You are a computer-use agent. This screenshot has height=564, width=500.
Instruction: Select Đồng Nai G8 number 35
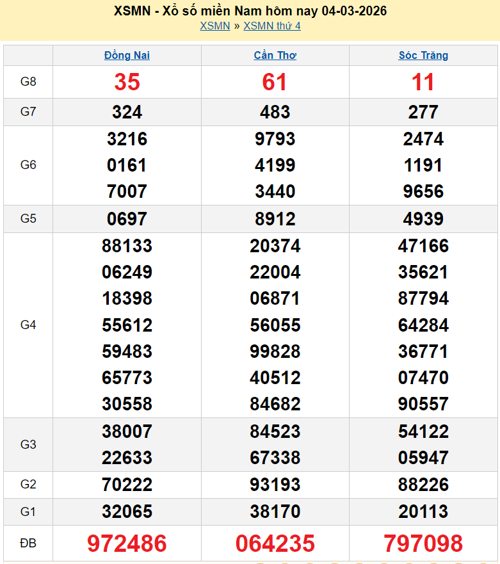(x=127, y=82)
